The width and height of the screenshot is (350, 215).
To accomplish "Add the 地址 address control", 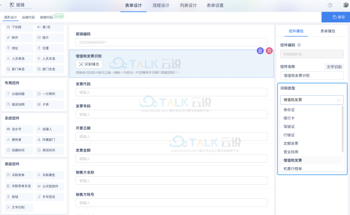I will pyautogui.click(x=19, y=48).
